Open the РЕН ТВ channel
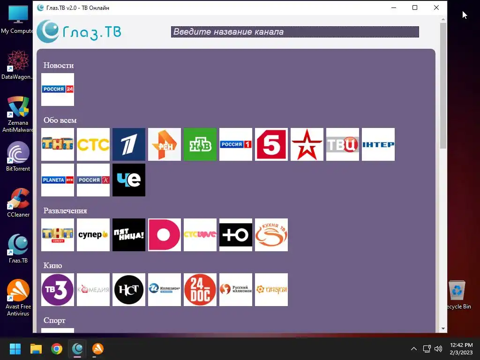 (x=165, y=144)
